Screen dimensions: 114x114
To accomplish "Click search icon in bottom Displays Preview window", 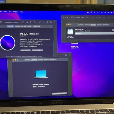I will coord(70,55).
